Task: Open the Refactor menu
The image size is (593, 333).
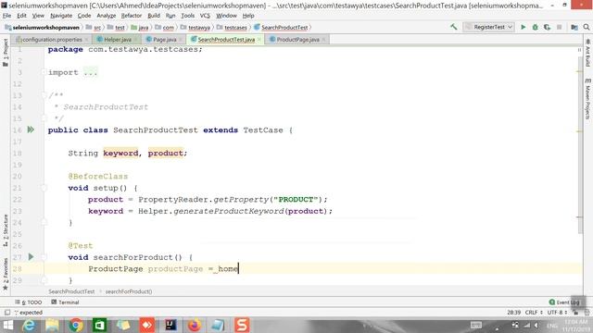Action: 132,16
